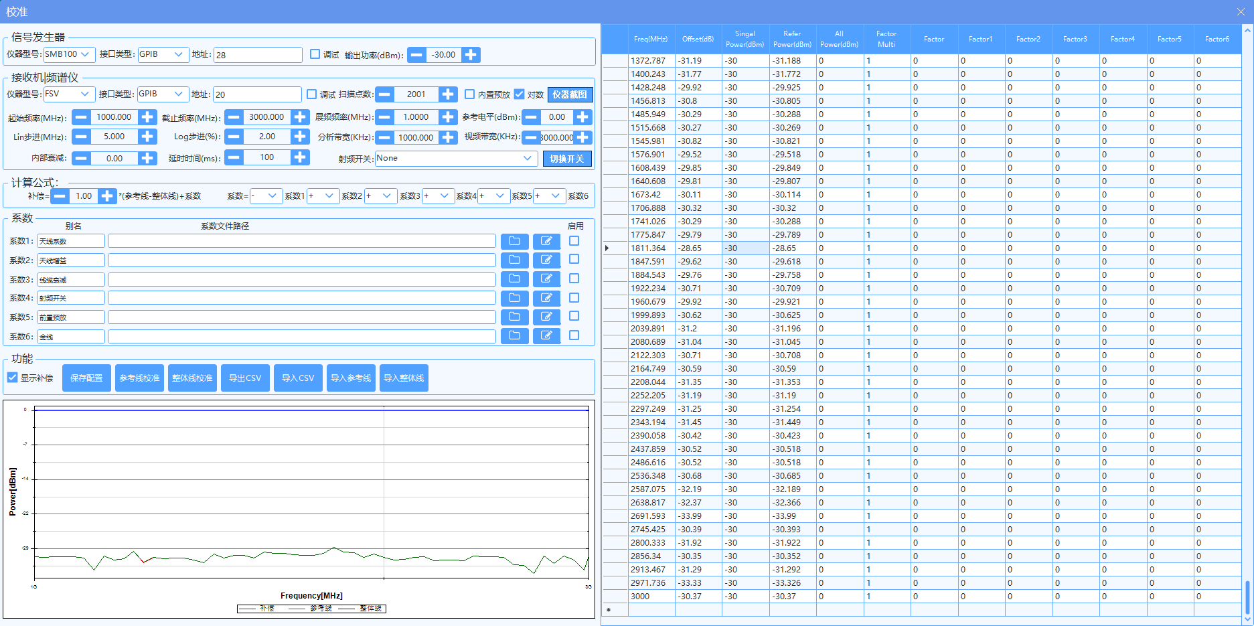Increase 起始频率(MHz) value
The height and width of the screenshot is (626, 1254).
coord(147,117)
